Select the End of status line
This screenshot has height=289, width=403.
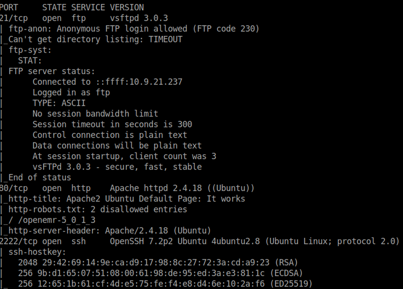pos(40,178)
